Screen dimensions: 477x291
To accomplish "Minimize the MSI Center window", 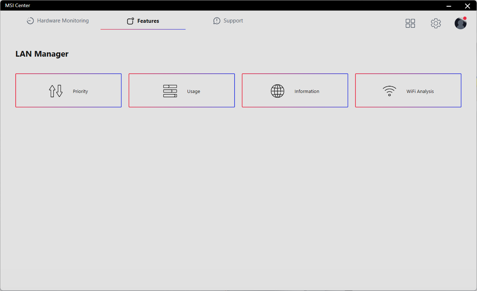I will (449, 6).
